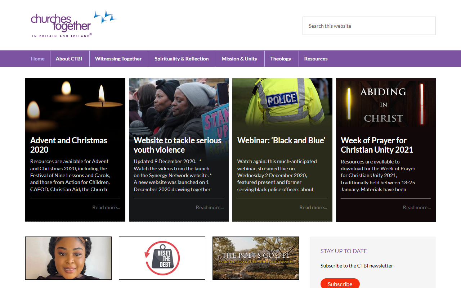
Task: Open The Poet's Gospel thumbnail
Action: [x=256, y=258]
